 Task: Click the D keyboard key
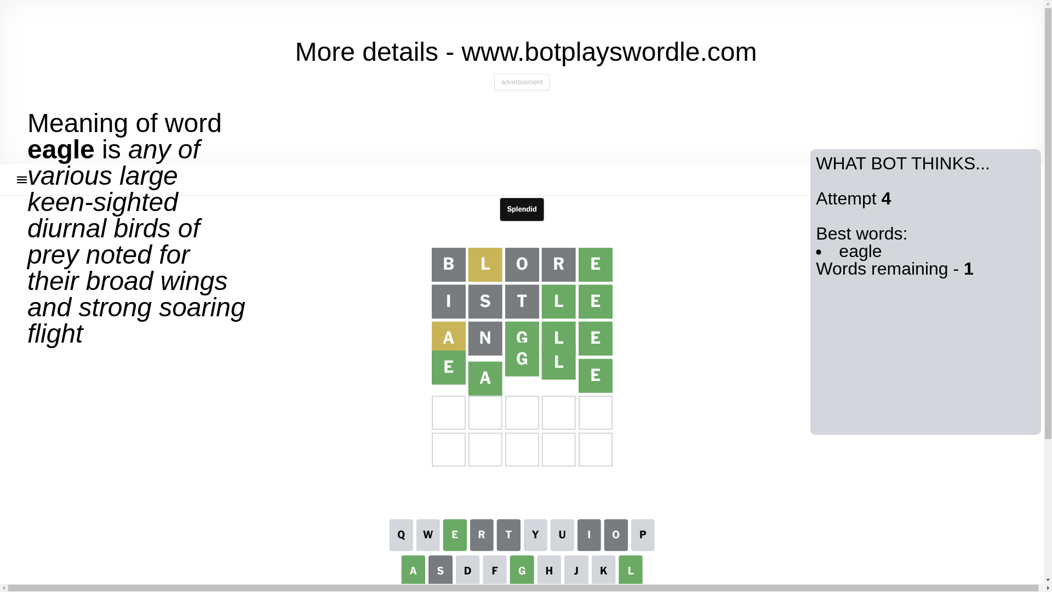tap(467, 570)
